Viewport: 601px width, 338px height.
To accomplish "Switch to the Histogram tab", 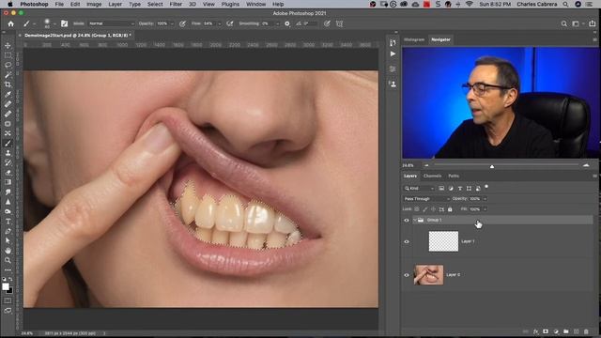I will [414, 39].
